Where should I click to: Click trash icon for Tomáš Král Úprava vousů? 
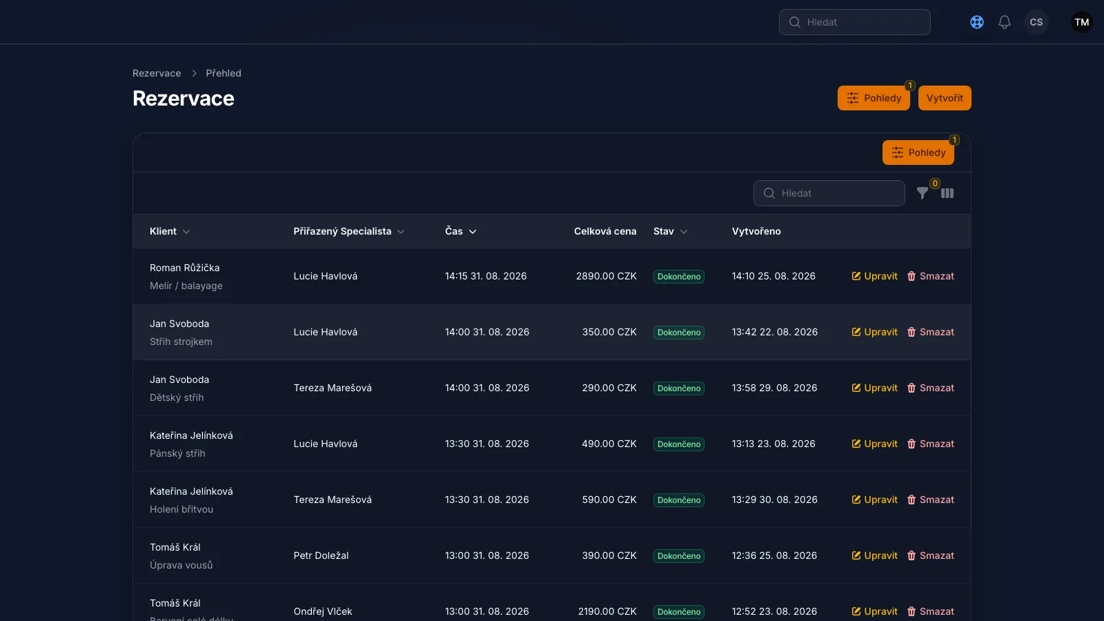tap(911, 555)
